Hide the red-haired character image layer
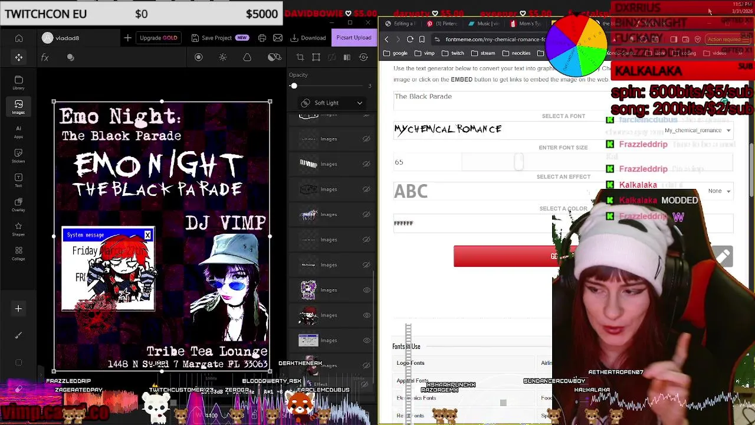The width and height of the screenshot is (755, 425). point(366,315)
